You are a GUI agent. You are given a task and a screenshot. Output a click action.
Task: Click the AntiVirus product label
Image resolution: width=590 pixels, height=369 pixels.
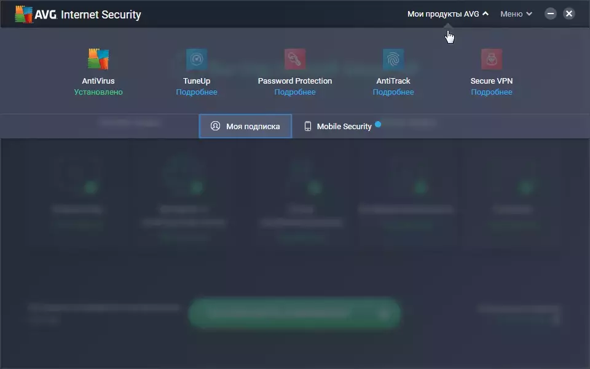98,81
